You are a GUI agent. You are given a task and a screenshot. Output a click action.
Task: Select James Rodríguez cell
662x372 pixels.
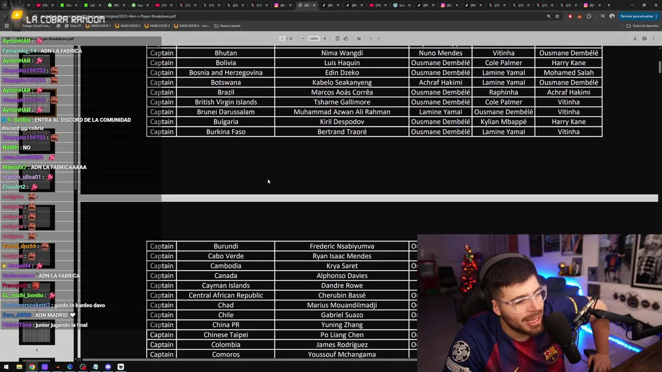342,345
